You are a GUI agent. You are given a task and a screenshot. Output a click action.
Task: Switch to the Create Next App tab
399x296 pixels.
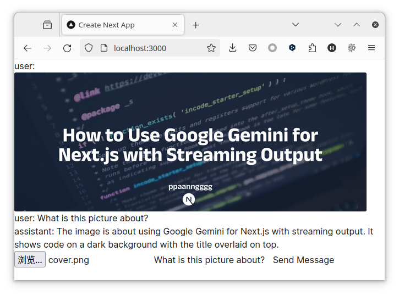point(123,25)
